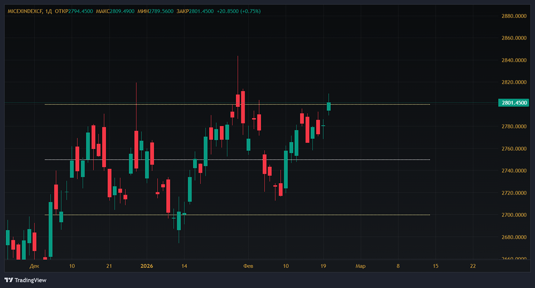Click the 2026 label on time axis
This screenshot has height=288, width=535.
tap(147, 266)
